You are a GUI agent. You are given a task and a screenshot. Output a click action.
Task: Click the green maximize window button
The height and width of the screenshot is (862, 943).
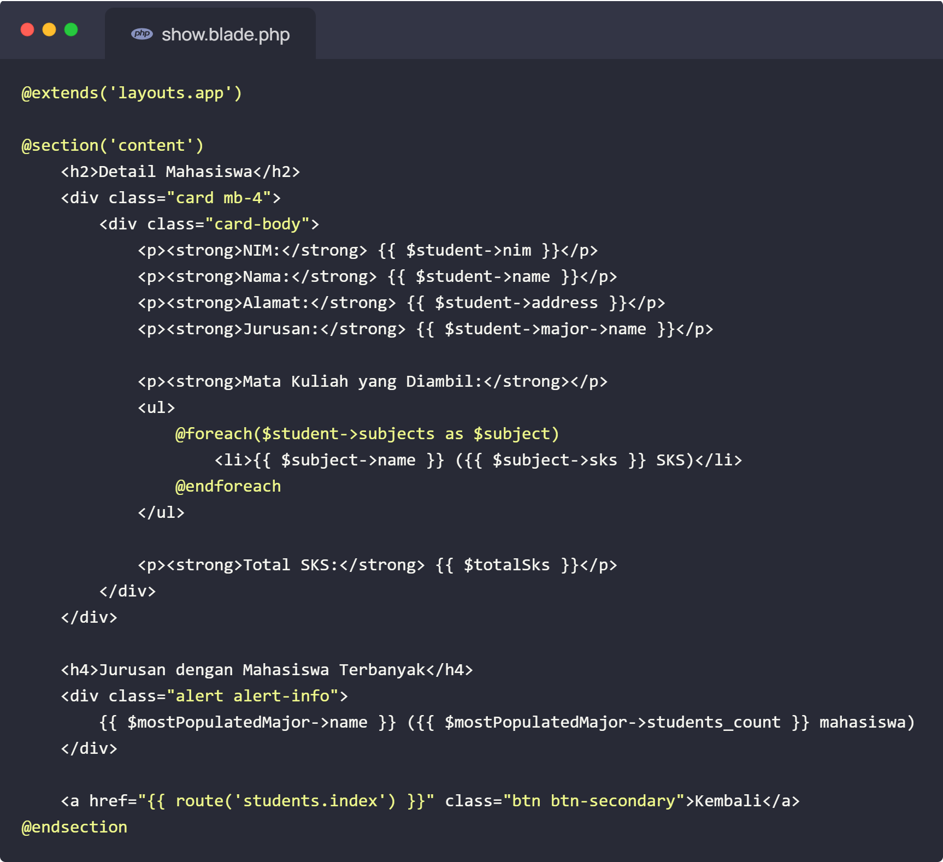71,29
